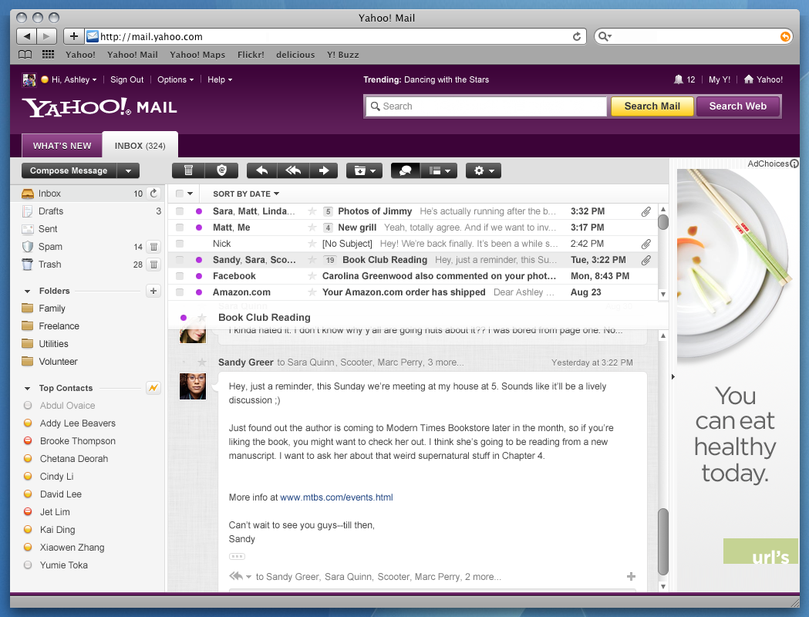Switch to the What's New tab
Image resolution: width=809 pixels, height=617 pixels.
point(62,146)
